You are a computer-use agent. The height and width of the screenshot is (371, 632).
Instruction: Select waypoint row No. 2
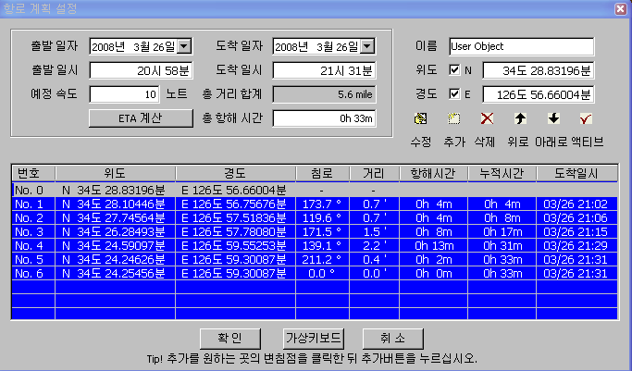[x=315, y=218]
